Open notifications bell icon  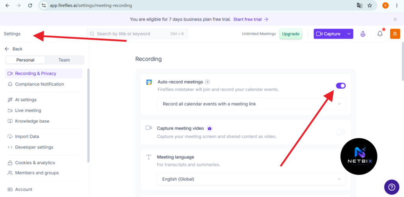click(380, 34)
